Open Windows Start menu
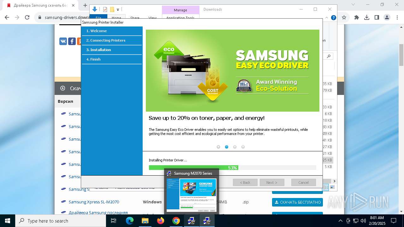Viewport: 404px width, 227px height. (x=7, y=221)
